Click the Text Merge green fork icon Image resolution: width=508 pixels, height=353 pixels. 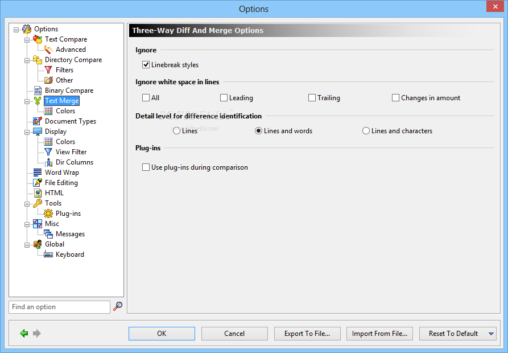(38, 101)
